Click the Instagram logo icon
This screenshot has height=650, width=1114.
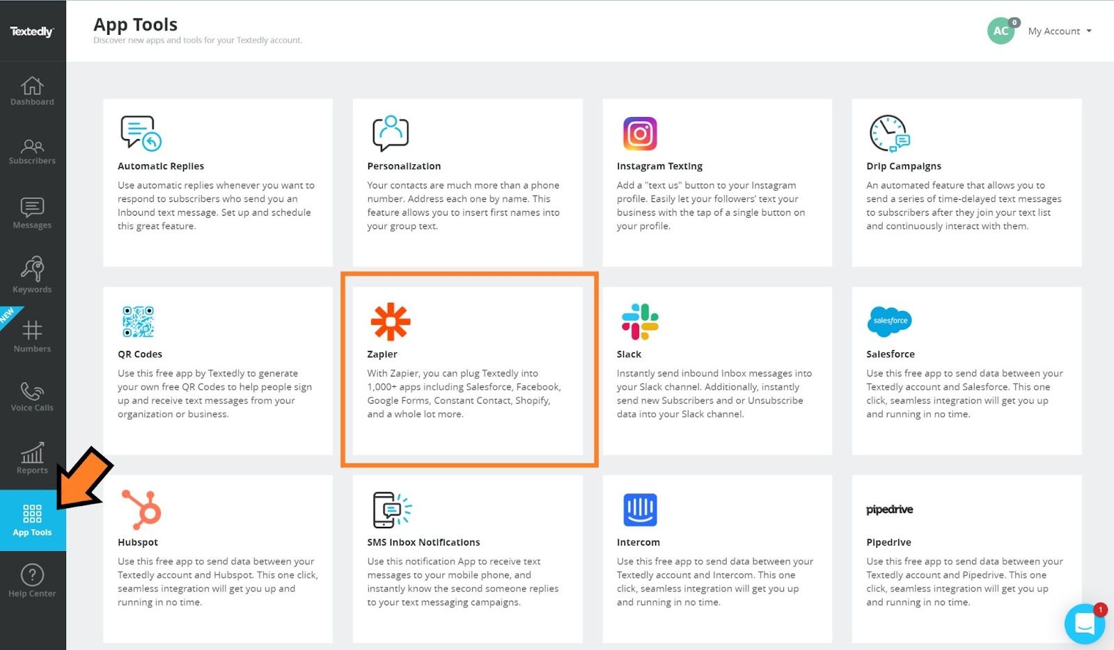640,134
